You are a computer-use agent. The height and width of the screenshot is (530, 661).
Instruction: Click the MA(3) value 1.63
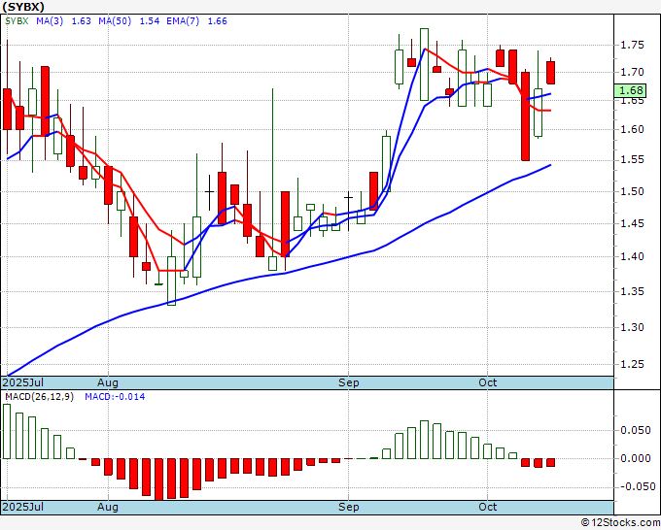82,21
